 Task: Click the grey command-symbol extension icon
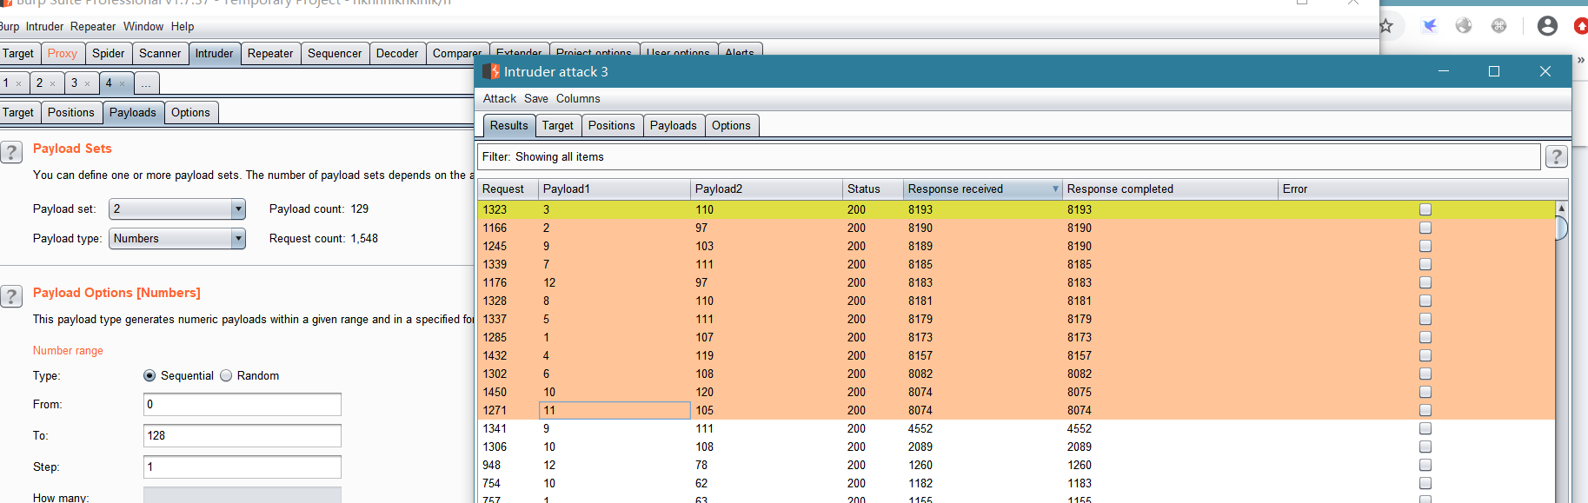pos(1499,25)
